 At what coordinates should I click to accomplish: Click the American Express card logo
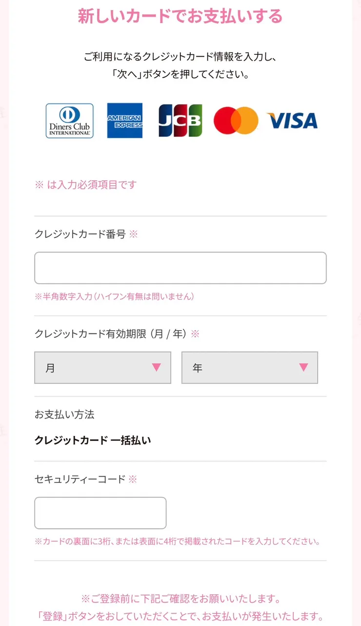coord(125,121)
